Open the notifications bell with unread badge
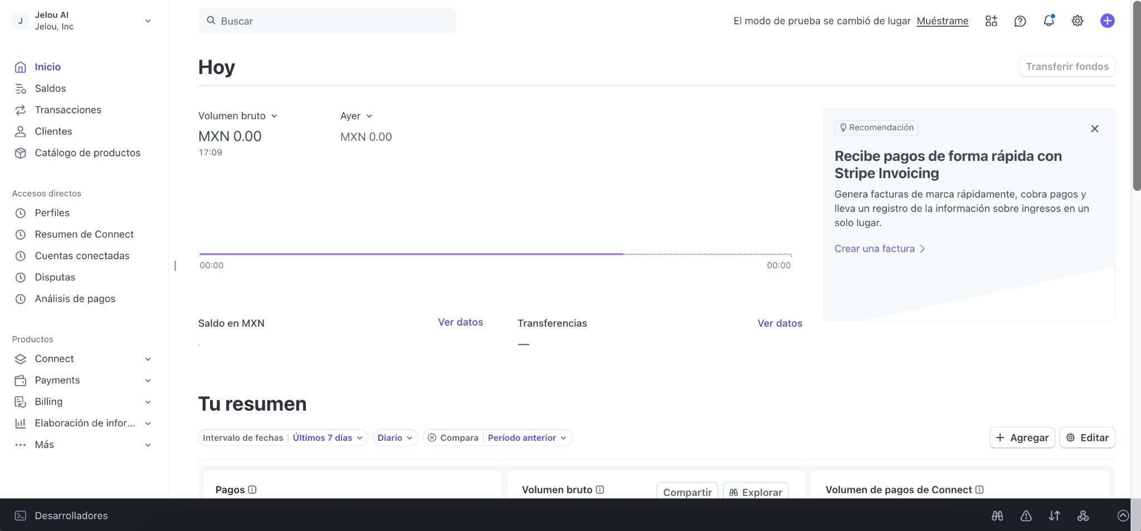Screen dimensions: 1141x531 tap(1049, 21)
